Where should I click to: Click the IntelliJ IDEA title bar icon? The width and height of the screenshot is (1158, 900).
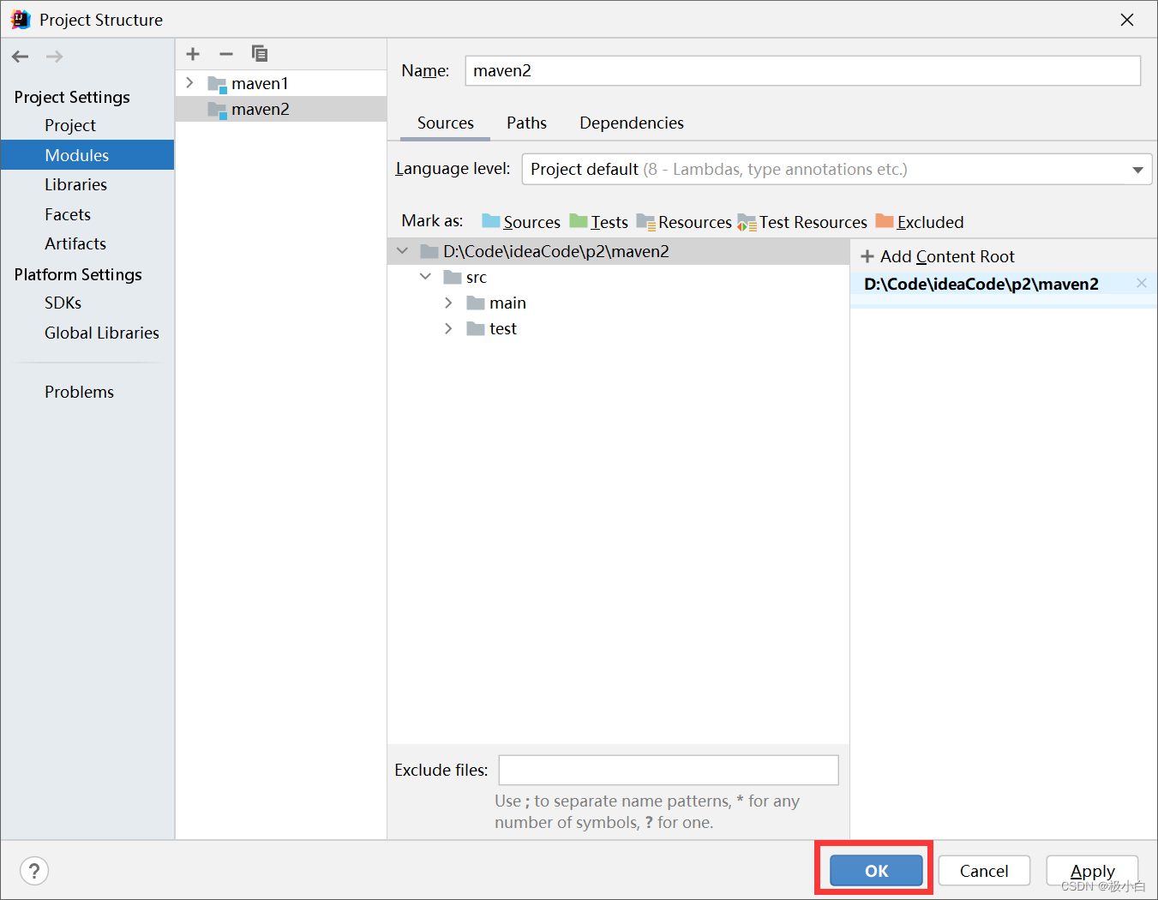coord(21,20)
